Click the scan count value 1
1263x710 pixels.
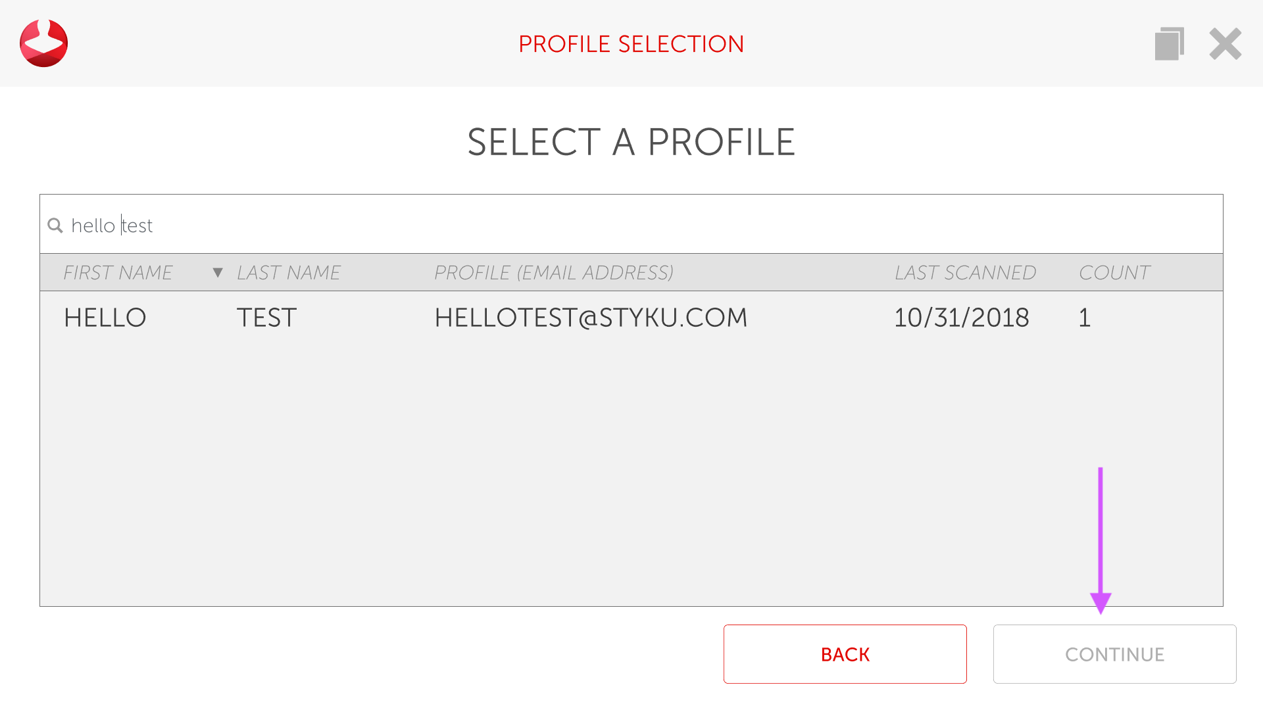pos(1084,318)
